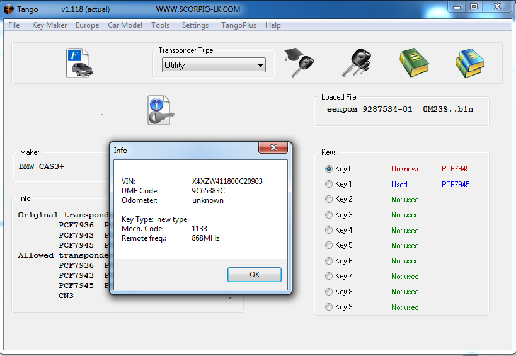This screenshot has height=356, width=516.
Task: Select the Key 2 radio button
Action: pyautogui.click(x=328, y=199)
